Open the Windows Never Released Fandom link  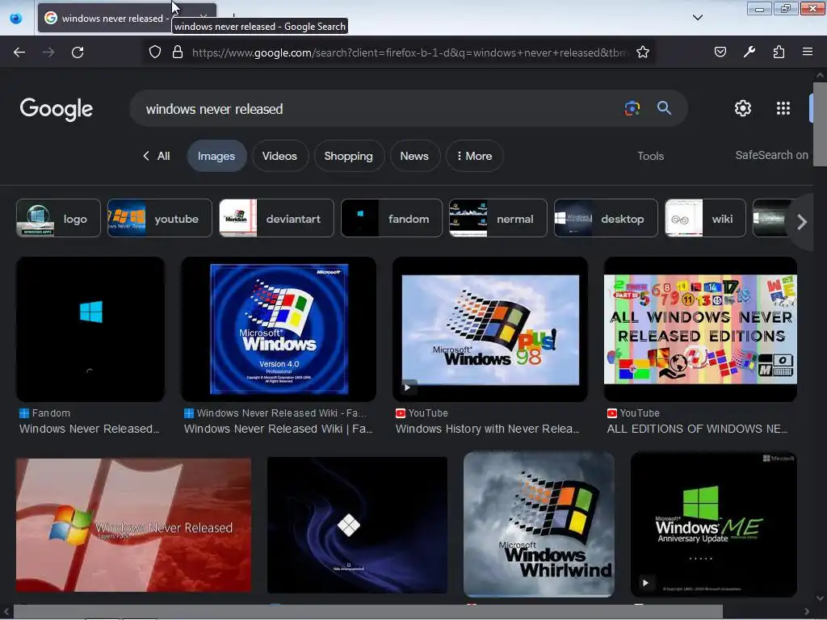tap(89, 429)
